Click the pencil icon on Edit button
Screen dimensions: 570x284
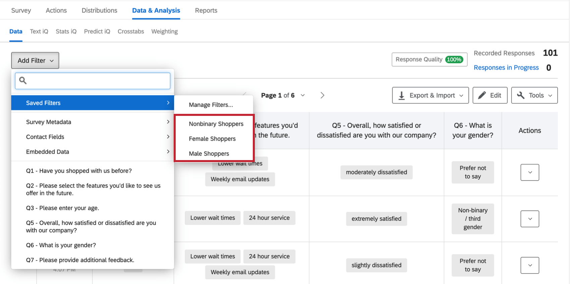[482, 95]
